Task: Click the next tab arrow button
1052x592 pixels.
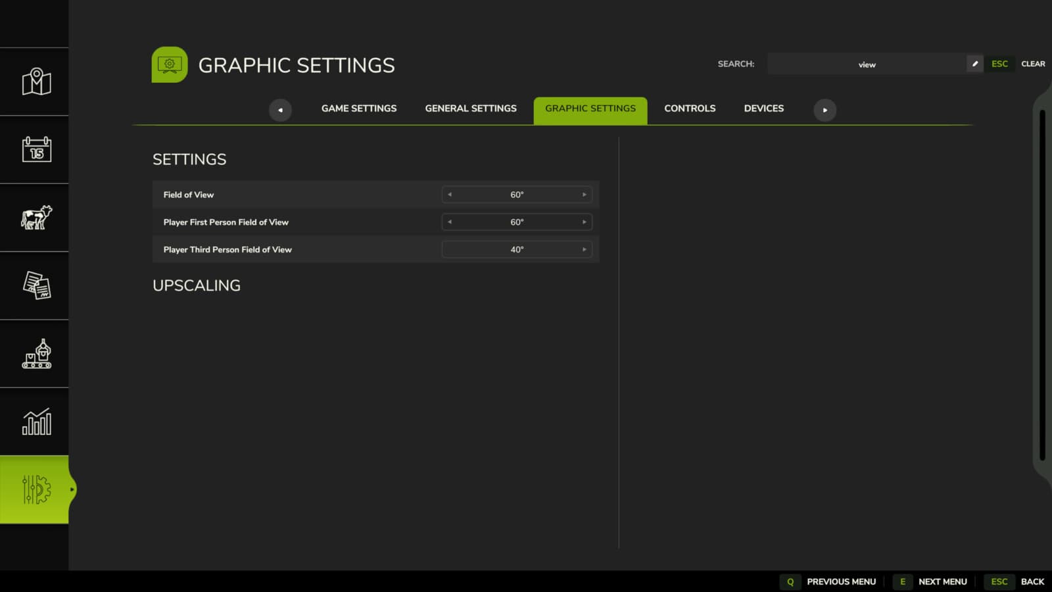Action: coord(825,110)
